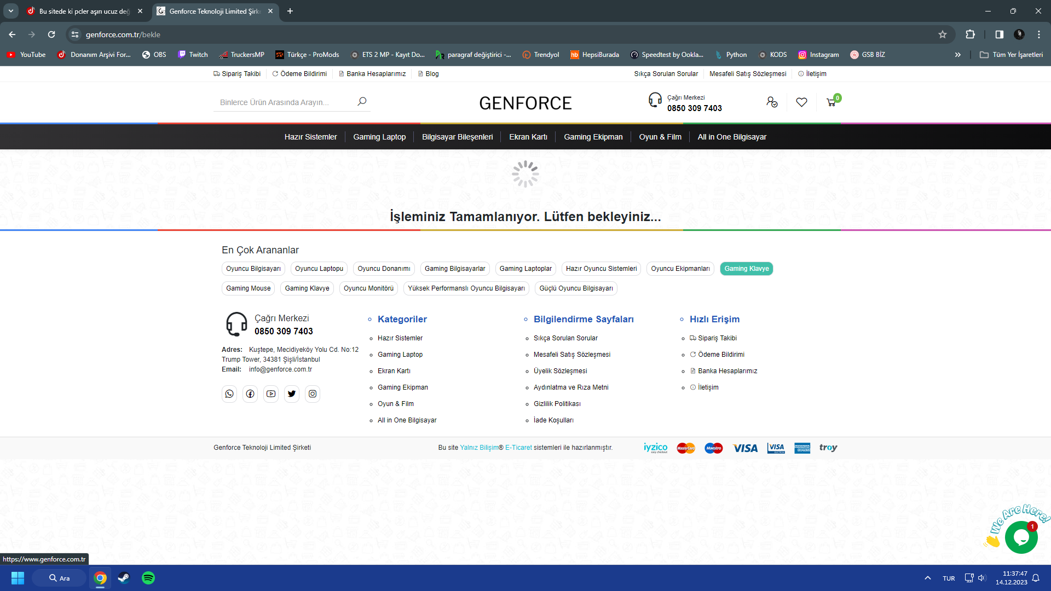Expand the hidden bookmarks chevron
Screen dimensions: 1051x591
(x=958, y=55)
